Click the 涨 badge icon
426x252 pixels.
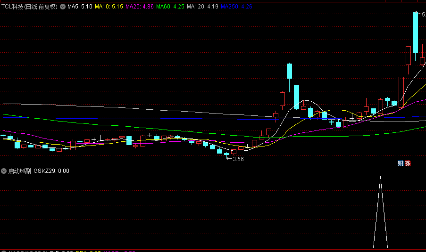pyautogui.click(x=408, y=163)
